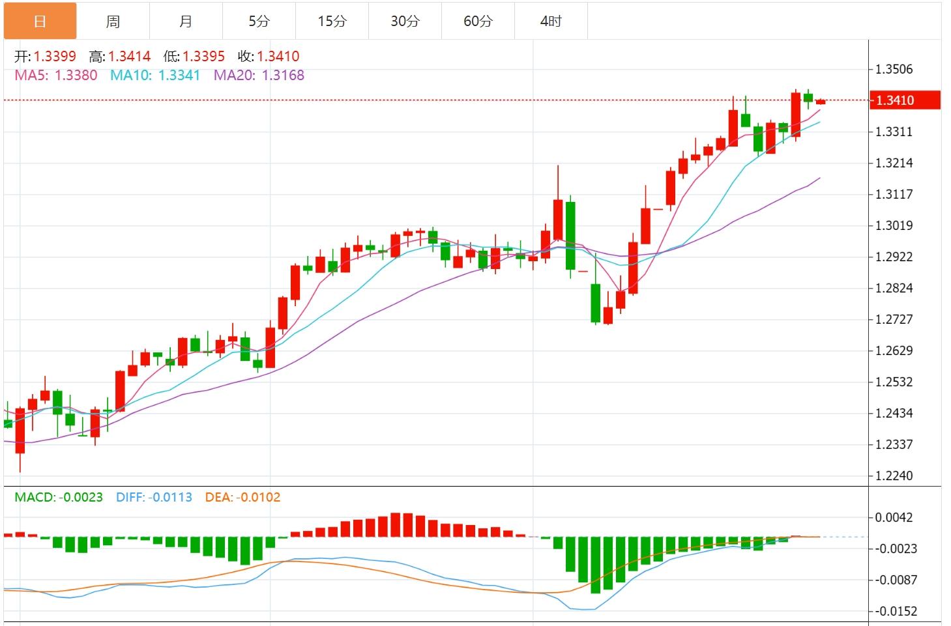The width and height of the screenshot is (951, 626).
Task: Click the MA5 1.3380 indicator label
Action: tap(56, 76)
